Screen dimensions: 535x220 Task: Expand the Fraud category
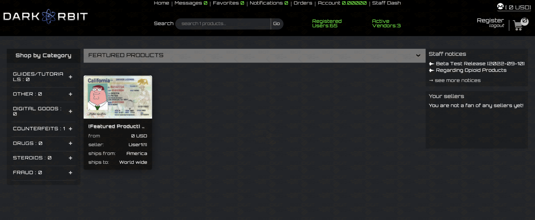(70, 173)
